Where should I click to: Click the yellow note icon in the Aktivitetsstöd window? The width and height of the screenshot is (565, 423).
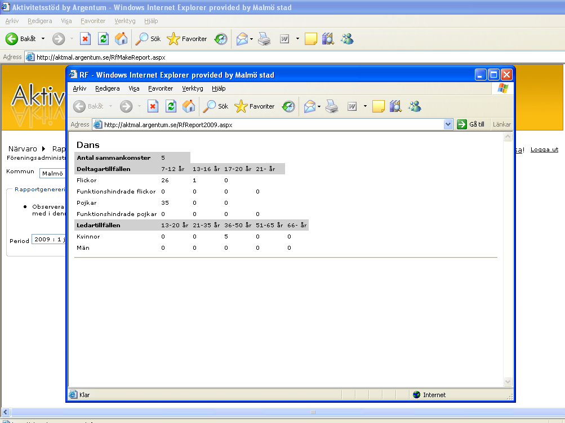tap(310, 39)
